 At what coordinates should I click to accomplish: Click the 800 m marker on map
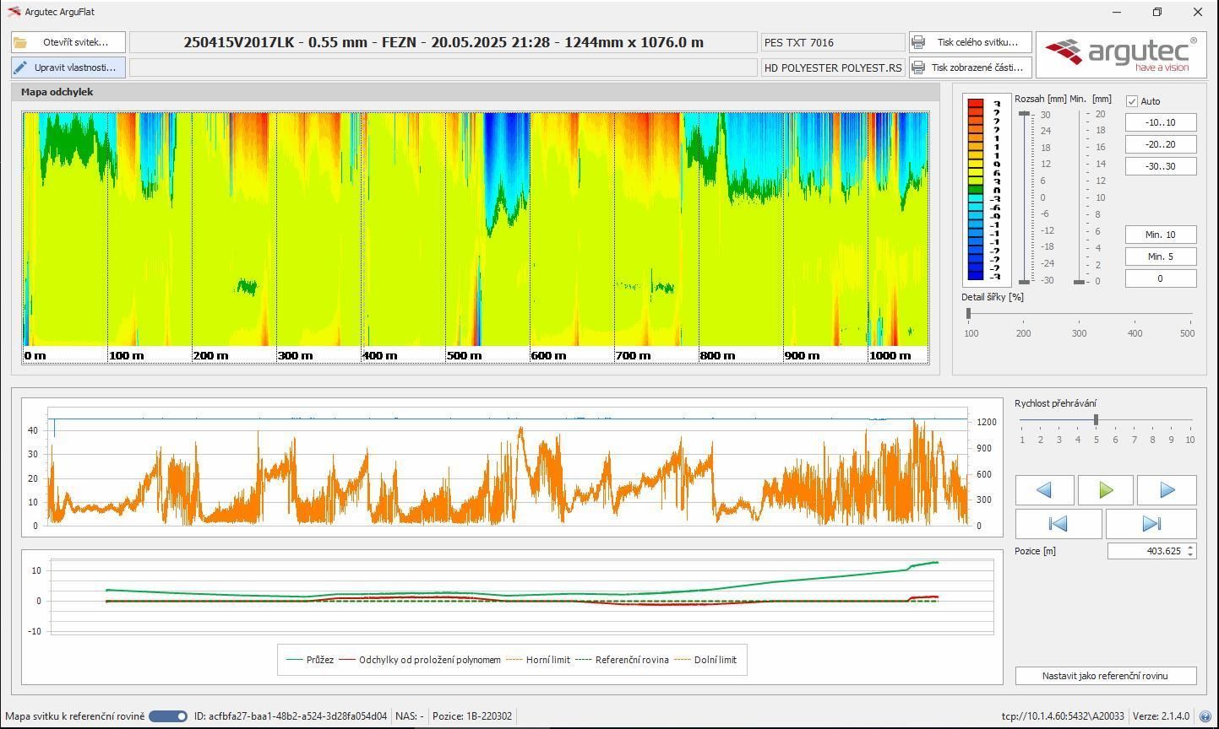tap(717, 355)
